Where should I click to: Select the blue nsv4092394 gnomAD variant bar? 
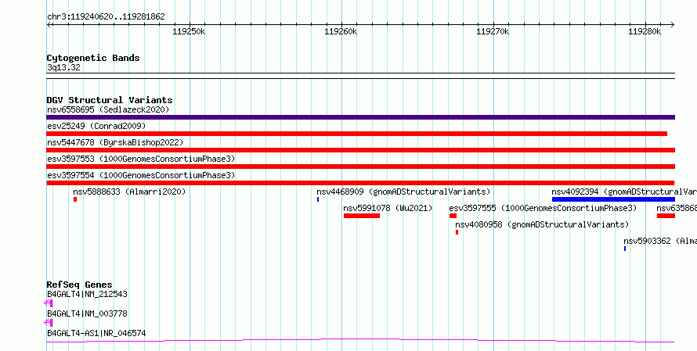tap(613, 199)
